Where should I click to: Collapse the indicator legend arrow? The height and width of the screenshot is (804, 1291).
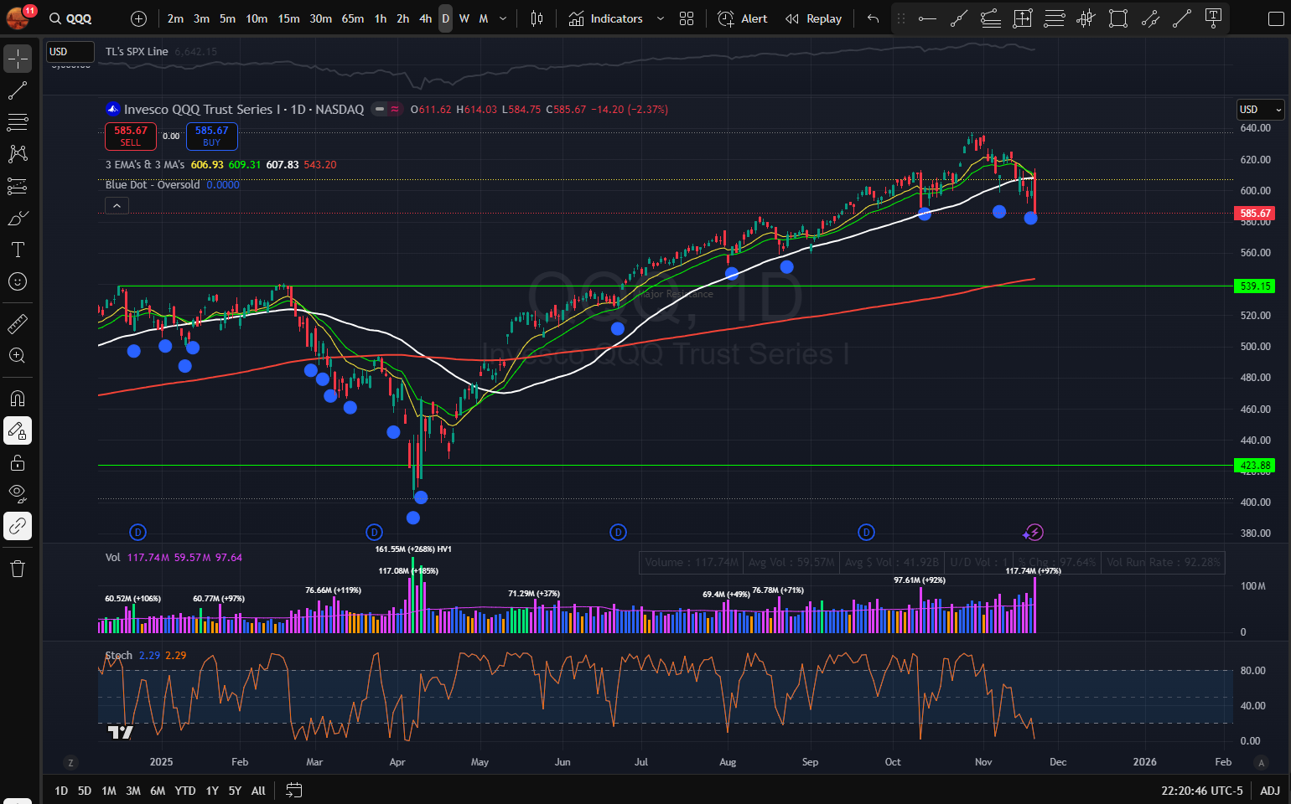tap(117, 206)
